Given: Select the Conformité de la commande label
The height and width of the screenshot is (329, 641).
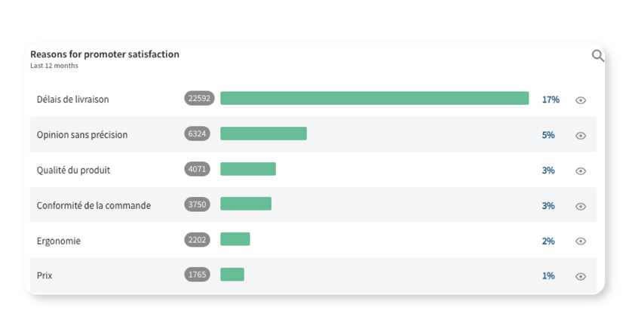Looking at the screenshot, I should coord(94,205).
